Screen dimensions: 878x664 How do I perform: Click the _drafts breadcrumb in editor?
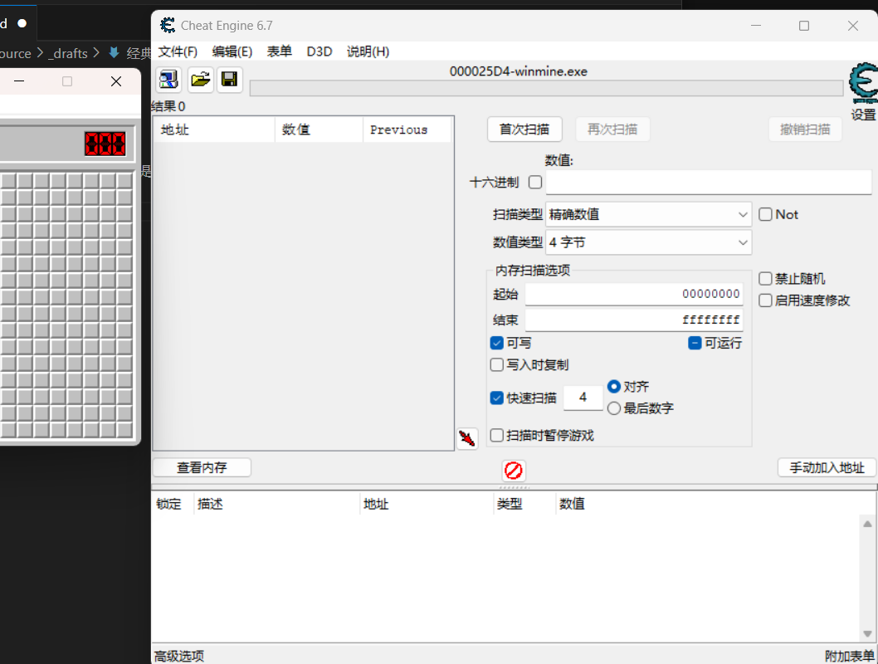coord(68,53)
